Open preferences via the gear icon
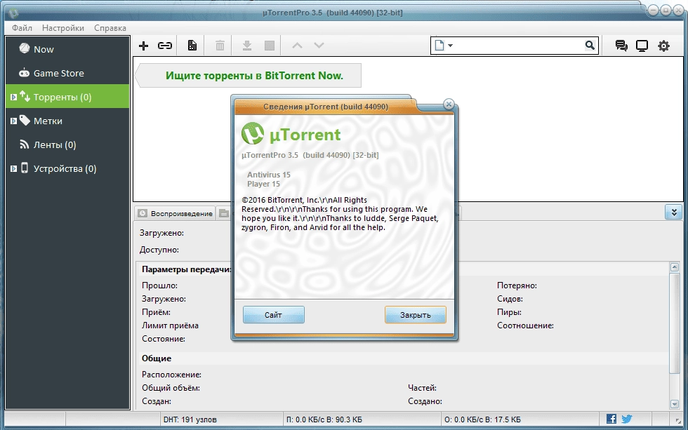The width and height of the screenshot is (688, 430). pos(663,45)
